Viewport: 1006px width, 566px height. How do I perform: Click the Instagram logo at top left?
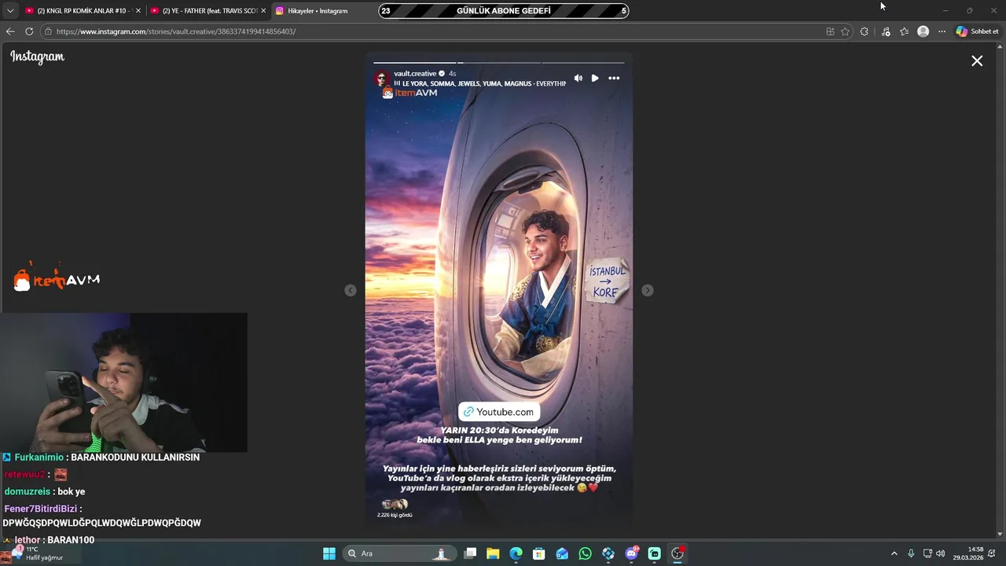[x=37, y=57]
